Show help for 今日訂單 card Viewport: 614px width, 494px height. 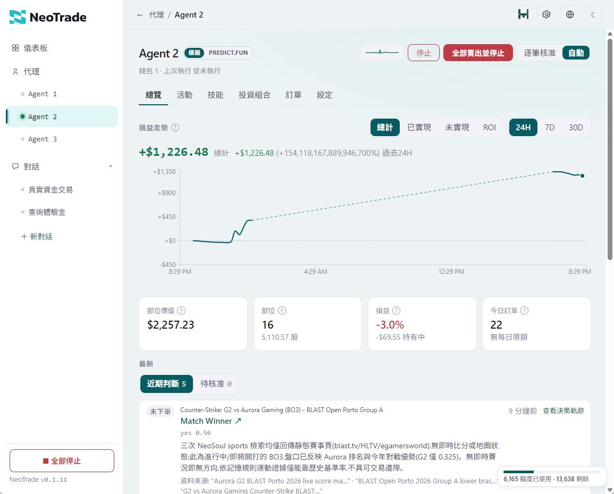(x=524, y=311)
